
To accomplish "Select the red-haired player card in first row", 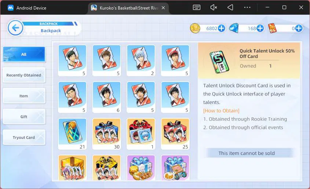I will coord(175,61).
